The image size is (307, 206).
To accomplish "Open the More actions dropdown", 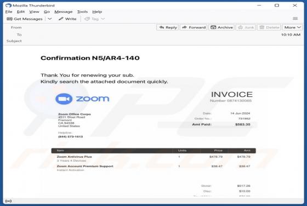I will [x=292, y=27].
